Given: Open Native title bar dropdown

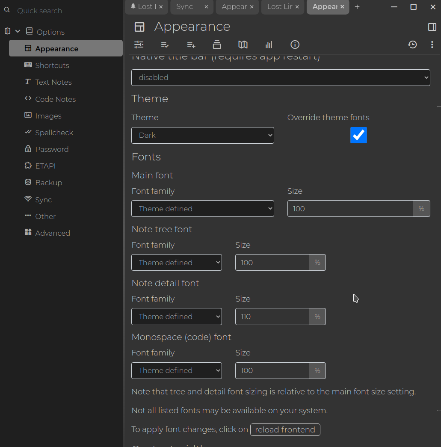Looking at the screenshot, I should coord(281,77).
